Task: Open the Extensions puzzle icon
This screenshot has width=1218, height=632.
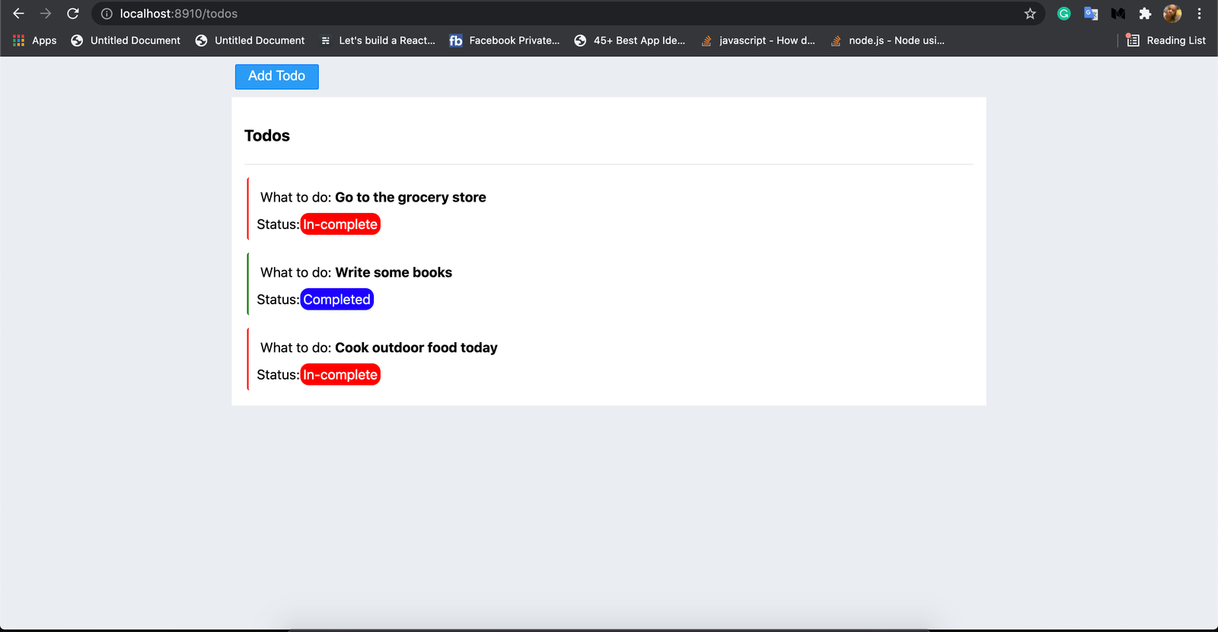Action: coord(1145,14)
